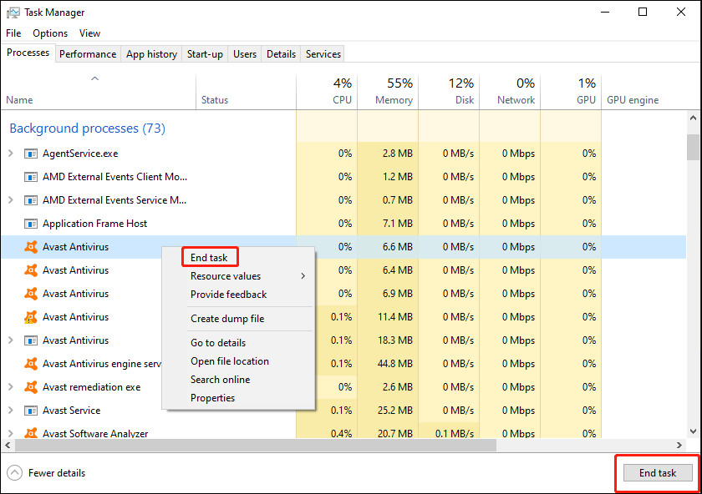
Task: Click the AgentService.exe process icon
Action: point(30,154)
